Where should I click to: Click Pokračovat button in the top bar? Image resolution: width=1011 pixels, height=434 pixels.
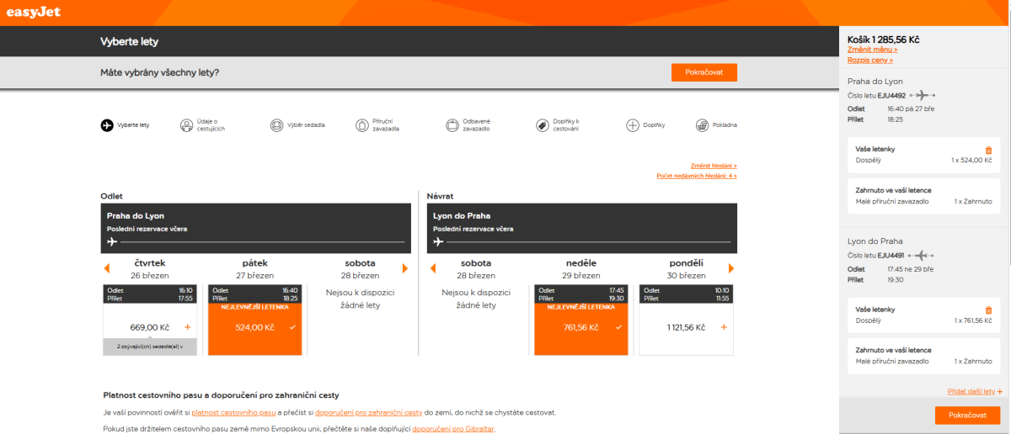[x=703, y=72]
